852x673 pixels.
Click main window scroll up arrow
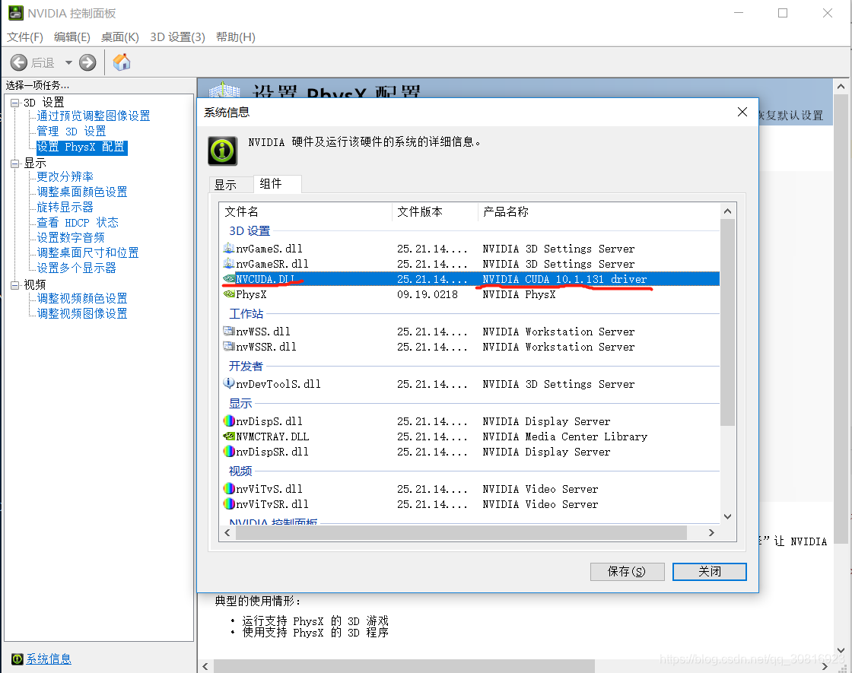tap(841, 87)
